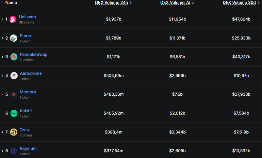Click the Meteora logo icon
262x158 pixels.
(14, 94)
